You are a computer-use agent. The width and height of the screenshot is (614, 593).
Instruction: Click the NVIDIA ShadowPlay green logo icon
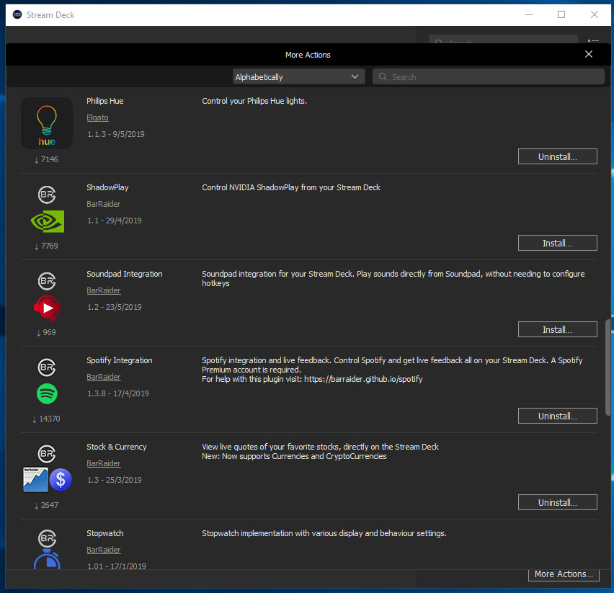(x=47, y=221)
